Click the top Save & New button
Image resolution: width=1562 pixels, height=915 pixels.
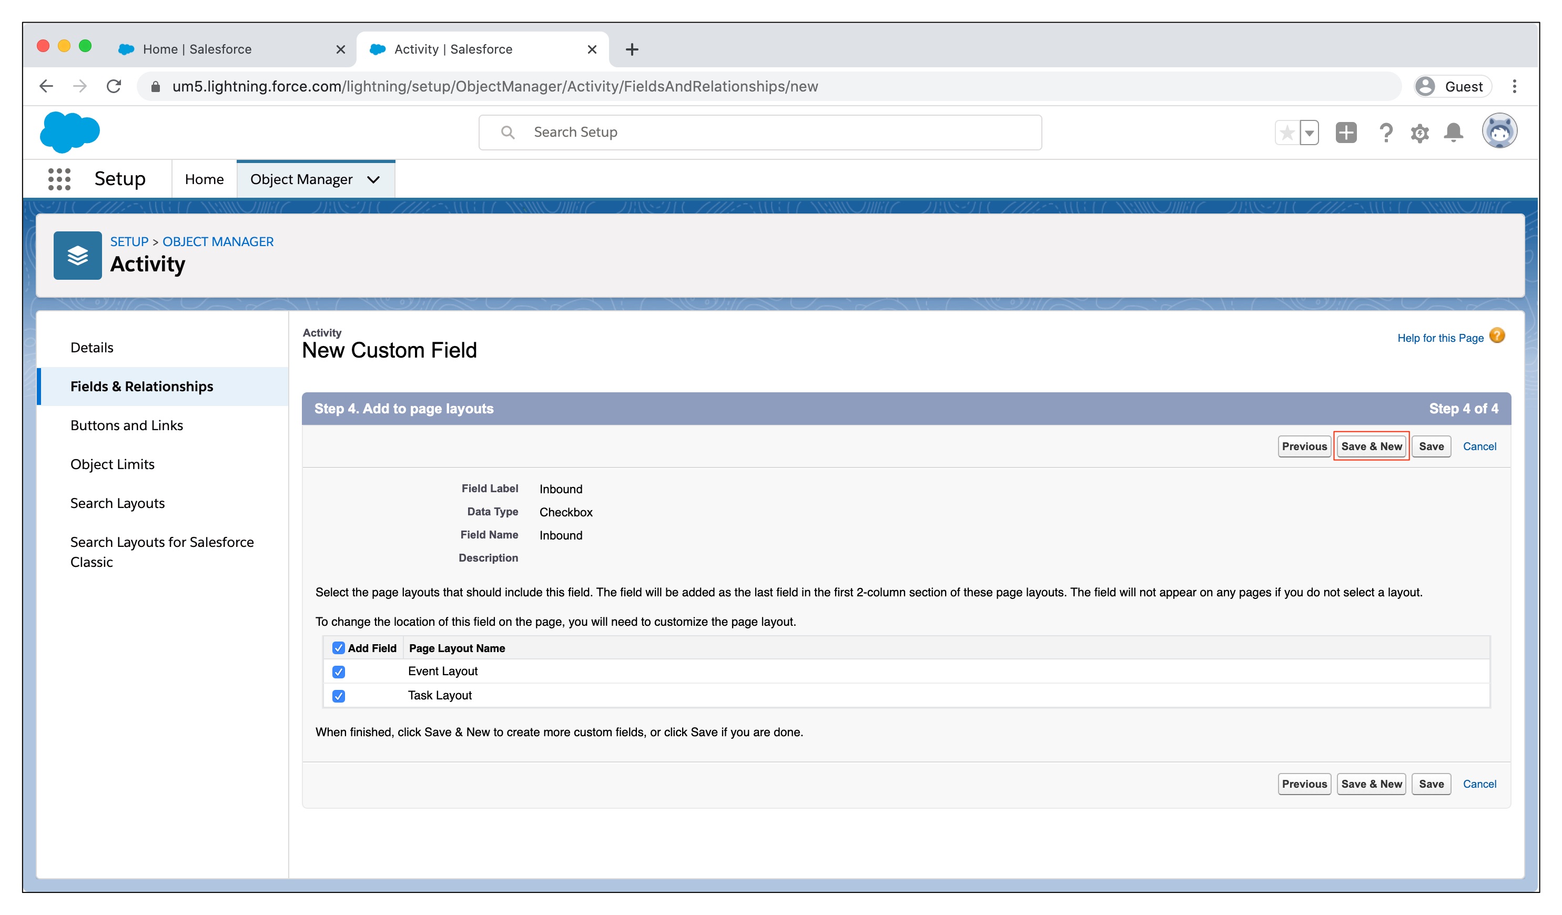1371,446
